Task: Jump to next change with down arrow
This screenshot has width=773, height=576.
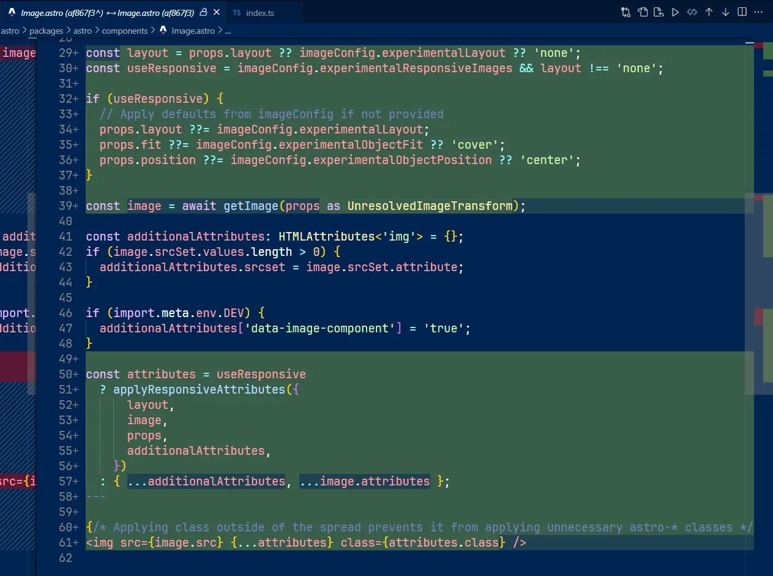Action: point(725,12)
